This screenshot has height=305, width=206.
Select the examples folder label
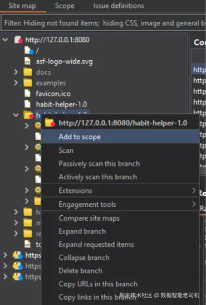coord(51,83)
